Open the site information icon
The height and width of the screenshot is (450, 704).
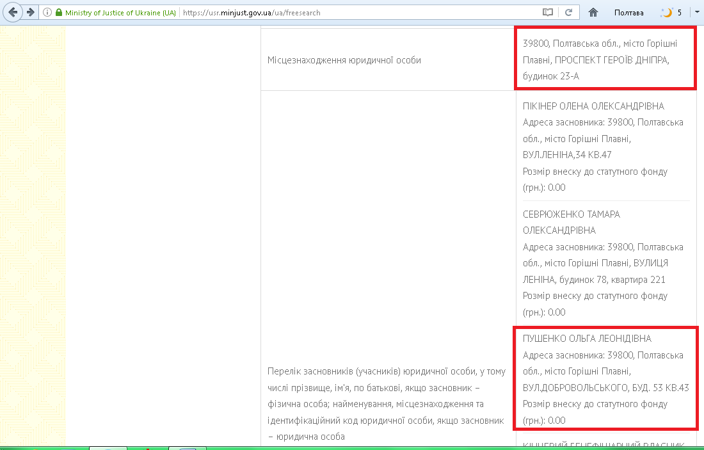pyautogui.click(x=48, y=13)
